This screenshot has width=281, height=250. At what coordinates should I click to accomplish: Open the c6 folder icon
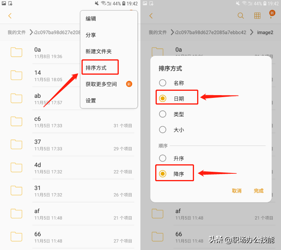(x=16, y=121)
